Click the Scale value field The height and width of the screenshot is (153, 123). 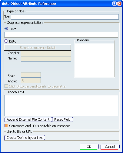[x=31, y=75]
